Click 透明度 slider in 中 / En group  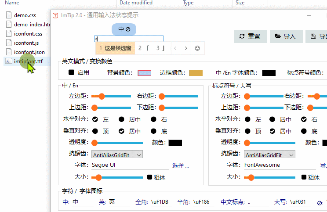pyautogui.click(x=117, y=143)
